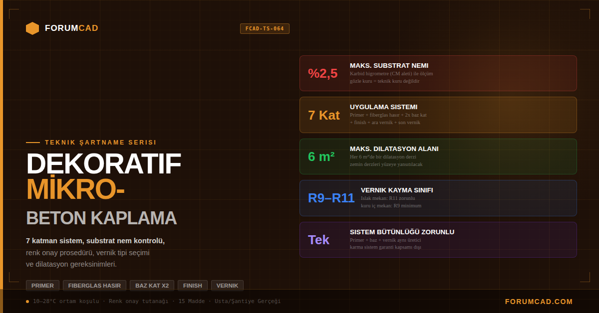599x313 pixels.
Task: Click the 'Her 6 m²'de bir dilatasyon derzi' line
Action: tap(383, 156)
